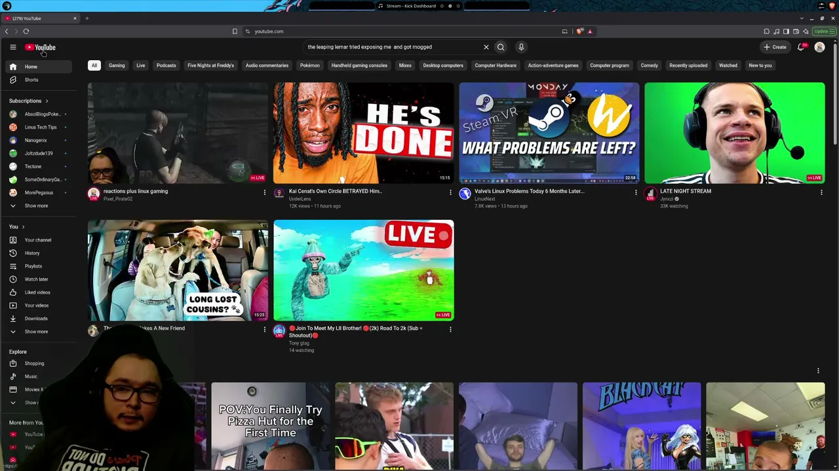Reload the page in the browser
The height and width of the screenshot is (471, 839).
[26, 31]
